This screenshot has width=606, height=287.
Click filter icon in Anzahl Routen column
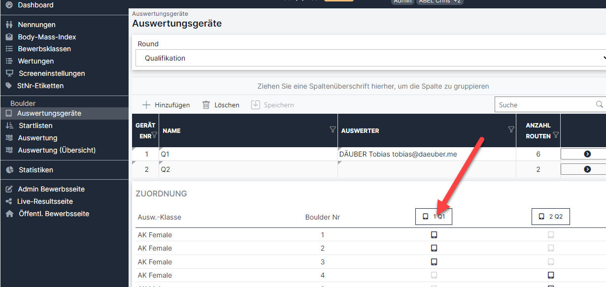pyautogui.click(x=556, y=135)
